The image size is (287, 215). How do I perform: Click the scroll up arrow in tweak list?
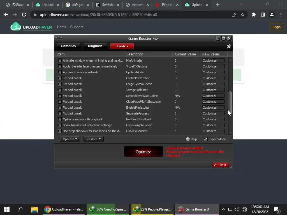click(230, 60)
